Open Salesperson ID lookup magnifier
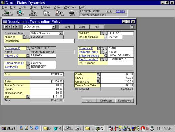The height and width of the screenshot is (132, 175). click(x=28, y=63)
